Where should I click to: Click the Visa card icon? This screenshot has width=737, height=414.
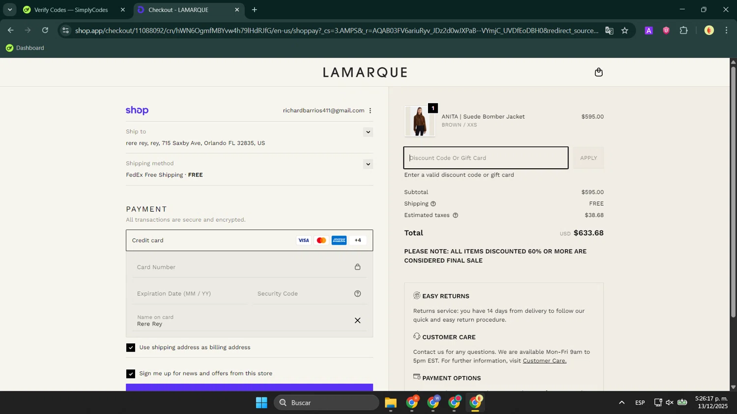304,240
